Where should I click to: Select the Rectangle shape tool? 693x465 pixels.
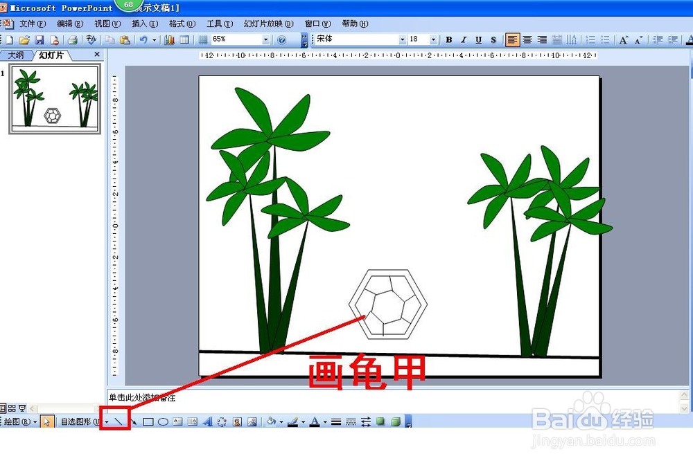coord(148,422)
